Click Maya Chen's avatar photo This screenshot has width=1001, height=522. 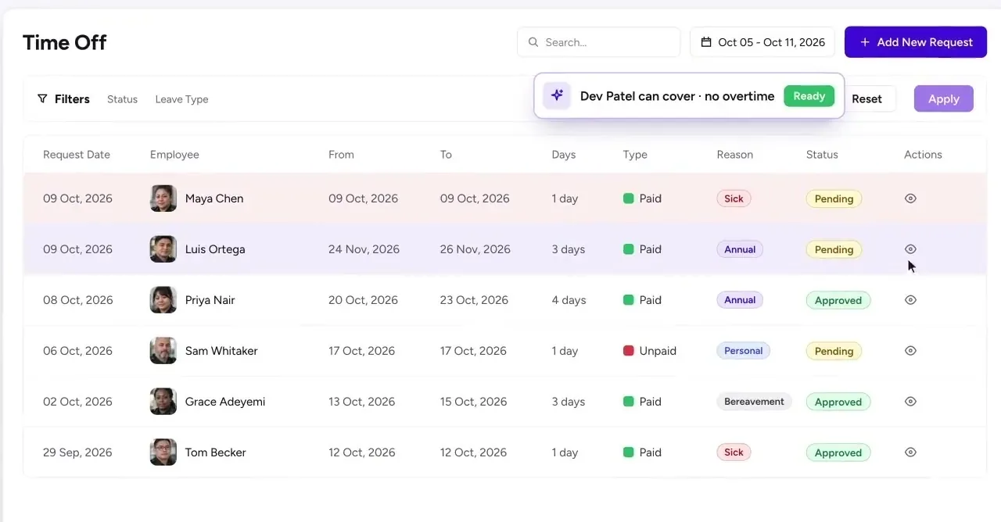point(163,198)
